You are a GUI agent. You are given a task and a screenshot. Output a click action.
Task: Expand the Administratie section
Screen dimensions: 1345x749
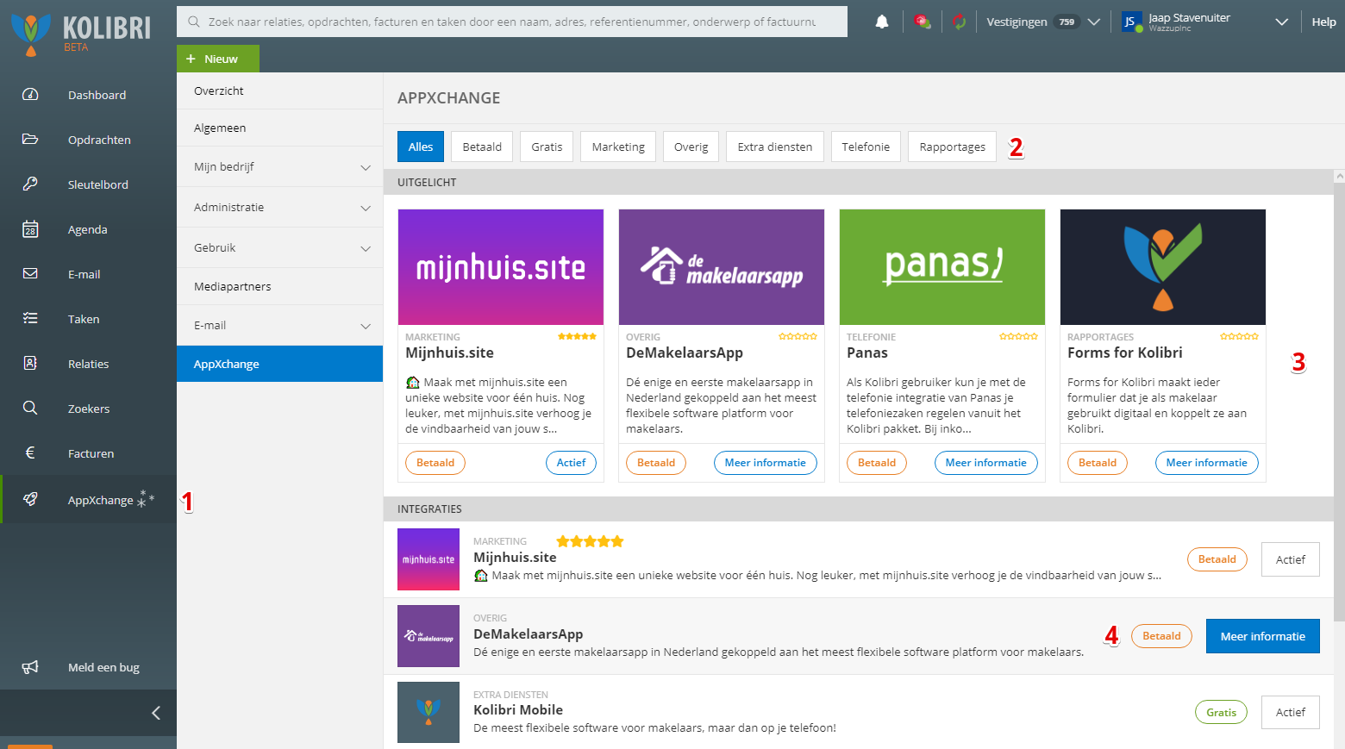tap(279, 207)
